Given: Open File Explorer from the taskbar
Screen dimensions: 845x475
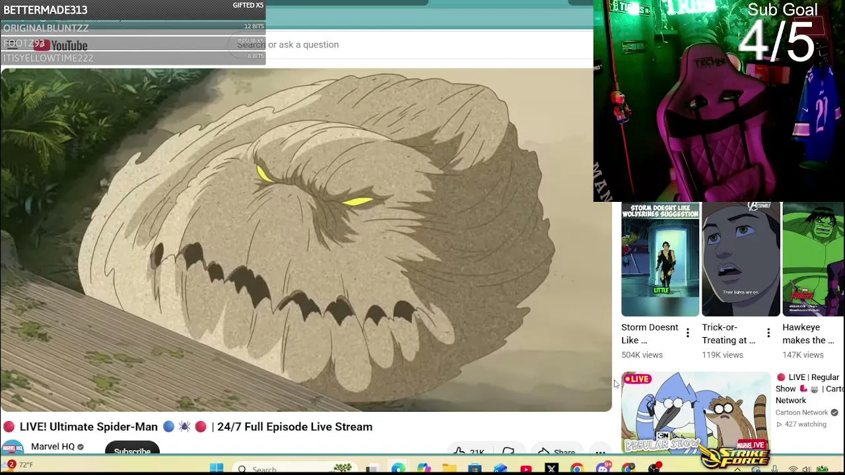Looking at the screenshot, I should tap(449, 468).
